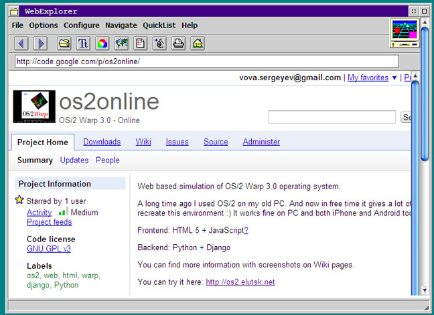Open the Activity link
The height and width of the screenshot is (315, 434).
pyautogui.click(x=39, y=213)
